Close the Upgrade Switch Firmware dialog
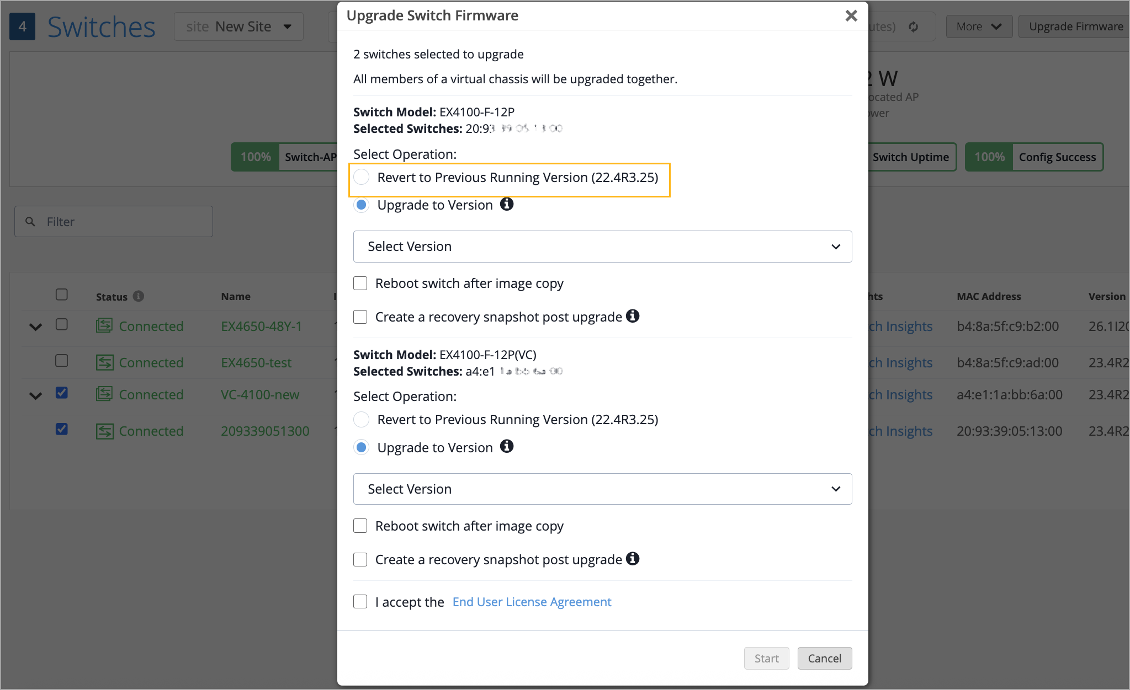The height and width of the screenshot is (690, 1130). tap(851, 15)
